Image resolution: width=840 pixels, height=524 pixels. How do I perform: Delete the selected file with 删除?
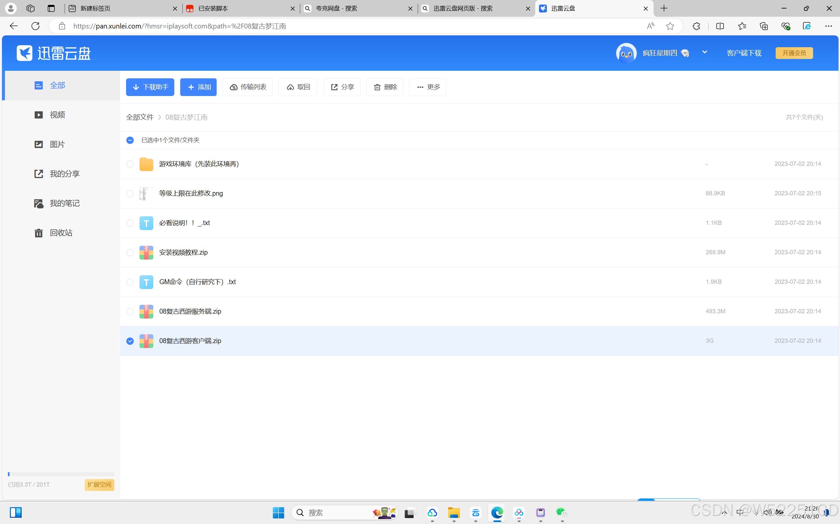385,87
